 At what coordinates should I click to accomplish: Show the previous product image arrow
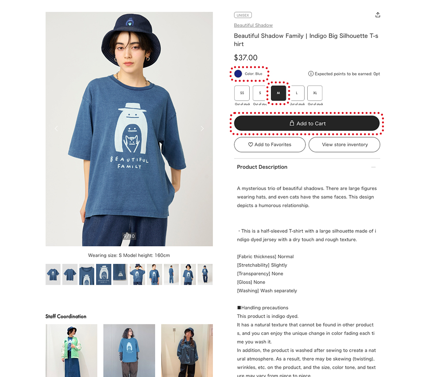point(56,128)
